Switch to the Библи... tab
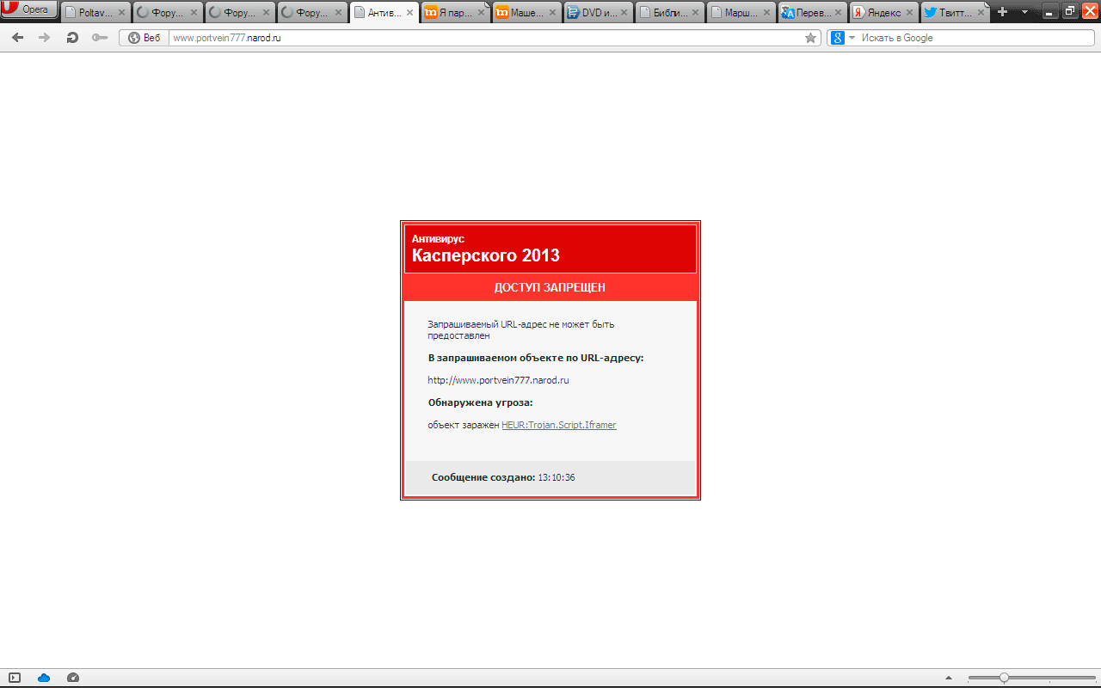Viewport: 1101px width, 688px height. click(x=671, y=13)
